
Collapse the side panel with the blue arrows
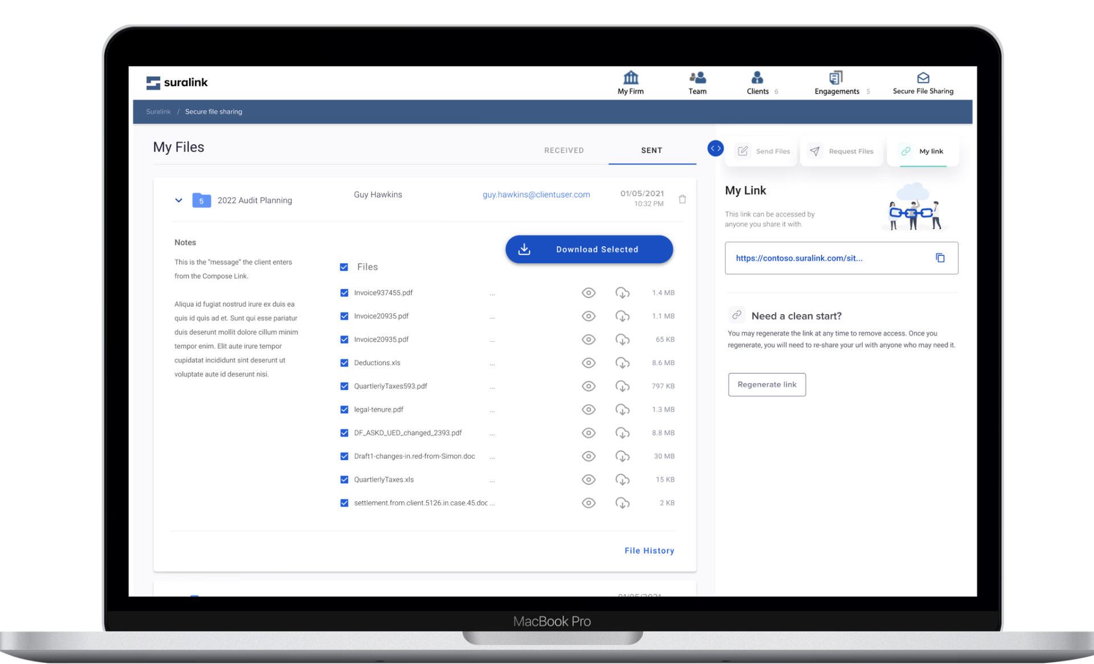coord(715,148)
